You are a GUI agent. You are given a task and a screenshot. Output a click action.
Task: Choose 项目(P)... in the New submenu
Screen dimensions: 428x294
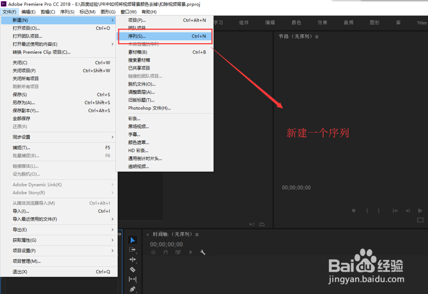[165, 20]
